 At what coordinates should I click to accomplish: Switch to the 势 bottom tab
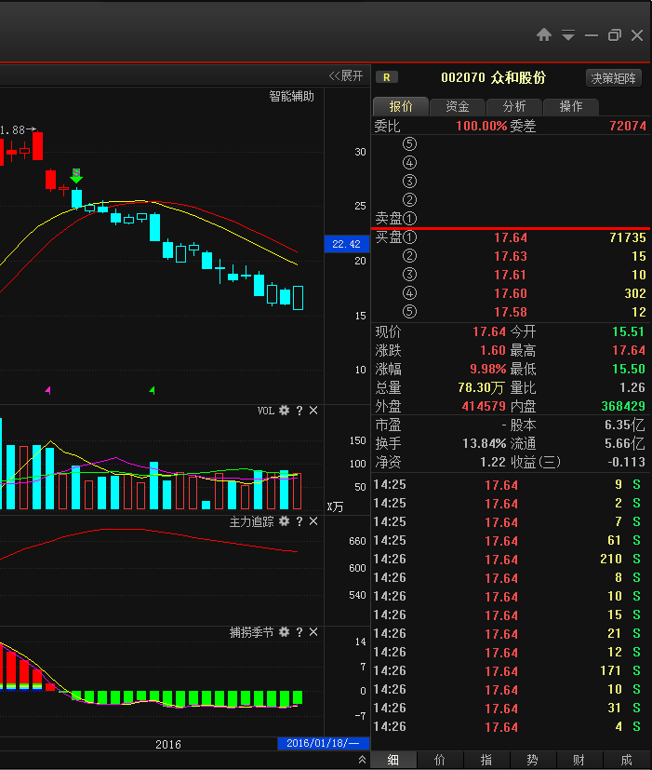click(x=532, y=760)
